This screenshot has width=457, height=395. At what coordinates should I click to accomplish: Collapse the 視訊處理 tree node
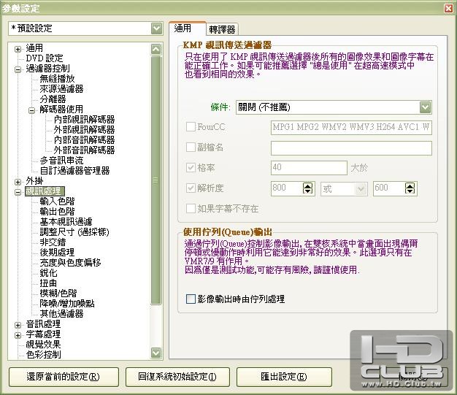[x=18, y=192]
